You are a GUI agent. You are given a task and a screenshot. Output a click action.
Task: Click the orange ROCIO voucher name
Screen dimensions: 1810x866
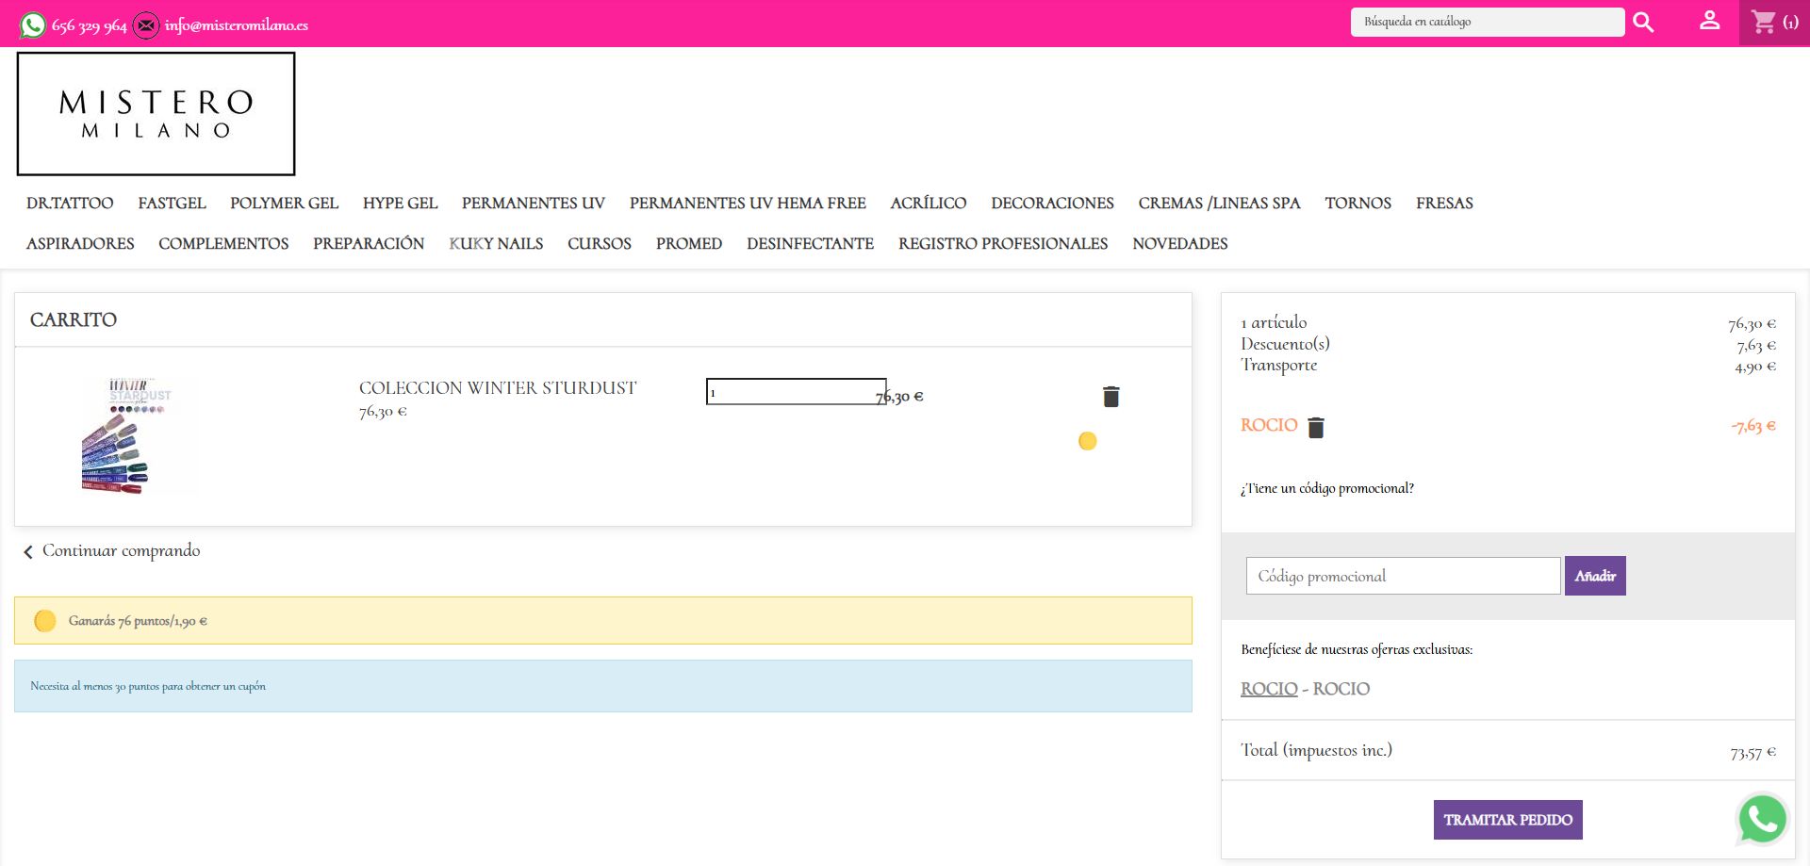1269,426
